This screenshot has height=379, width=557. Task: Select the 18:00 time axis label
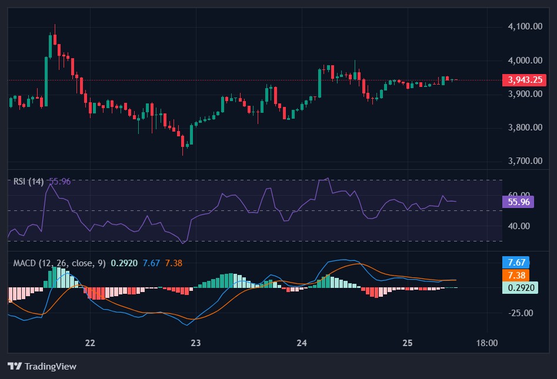(486, 342)
